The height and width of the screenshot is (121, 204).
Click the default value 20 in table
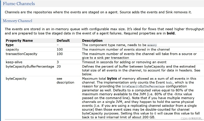(x=59, y=66)
